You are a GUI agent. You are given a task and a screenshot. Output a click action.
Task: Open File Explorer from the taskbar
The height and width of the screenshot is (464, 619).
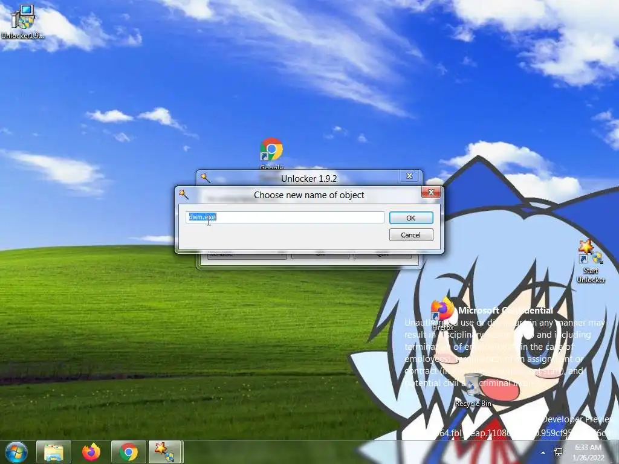[54, 452]
